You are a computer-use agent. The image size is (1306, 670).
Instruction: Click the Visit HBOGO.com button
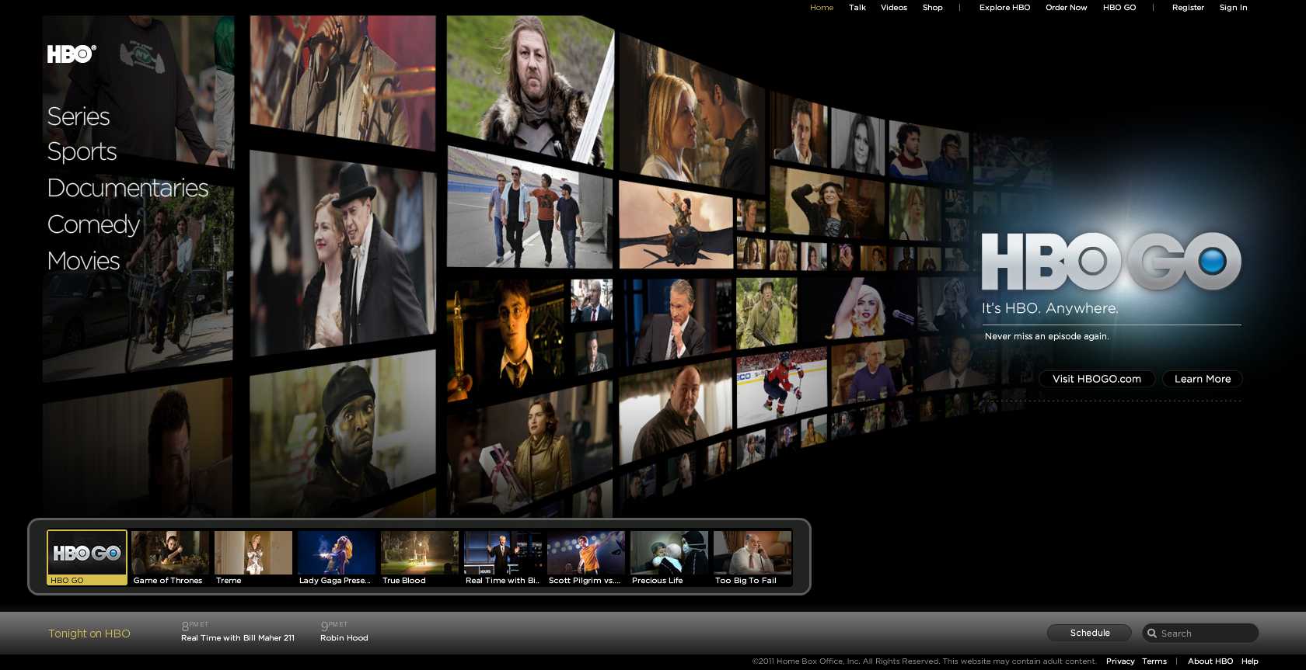click(1096, 379)
